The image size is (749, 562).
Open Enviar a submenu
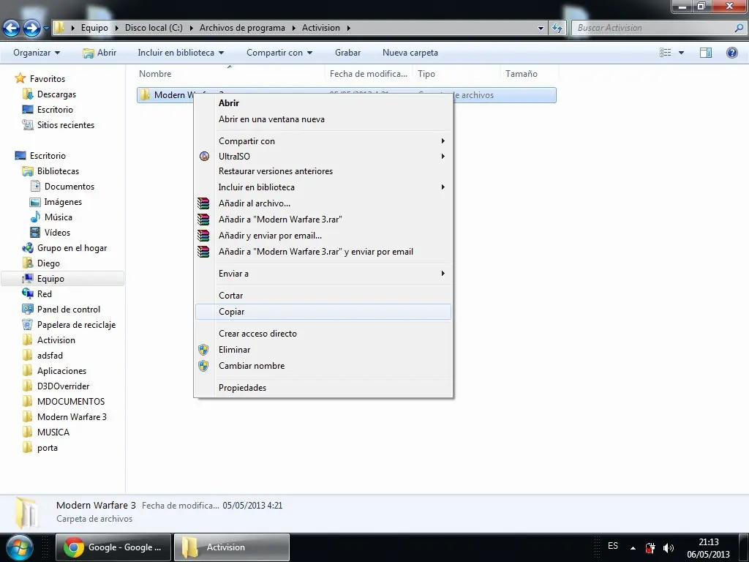point(323,274)
